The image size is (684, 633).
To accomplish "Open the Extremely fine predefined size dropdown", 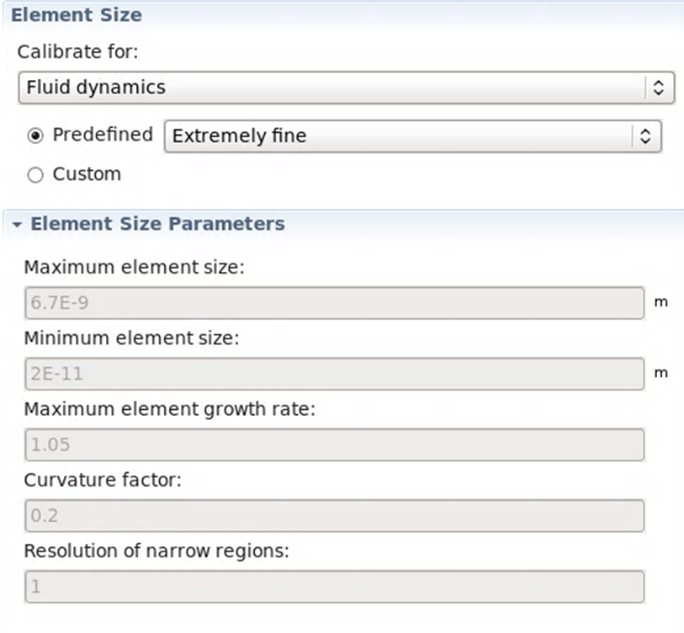I will pos(412,136).
